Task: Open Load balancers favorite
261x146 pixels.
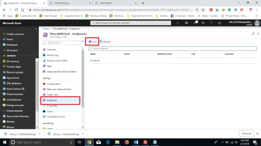Action: click(12, 100)
